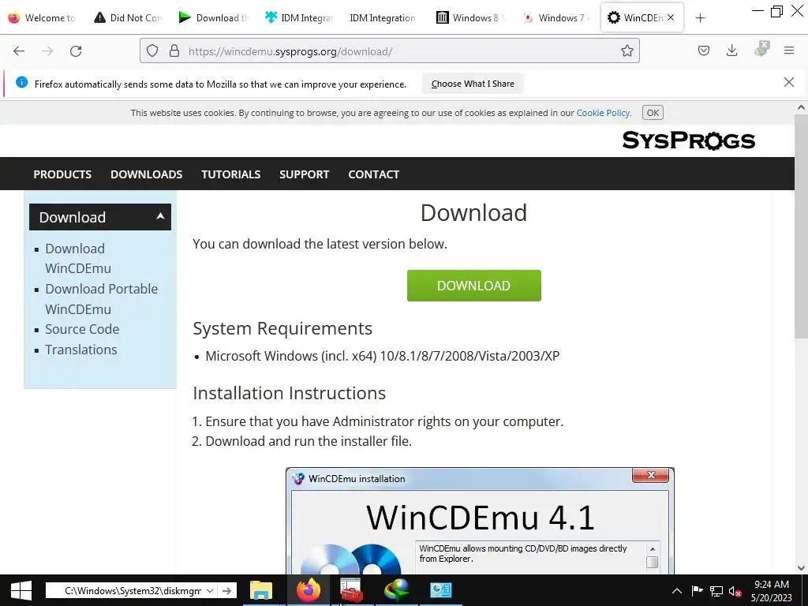The height and width of the screenshot is (606, 808).
Task: Open Firefox application menu
Action: pyautogui.click(x=789, y=51)
